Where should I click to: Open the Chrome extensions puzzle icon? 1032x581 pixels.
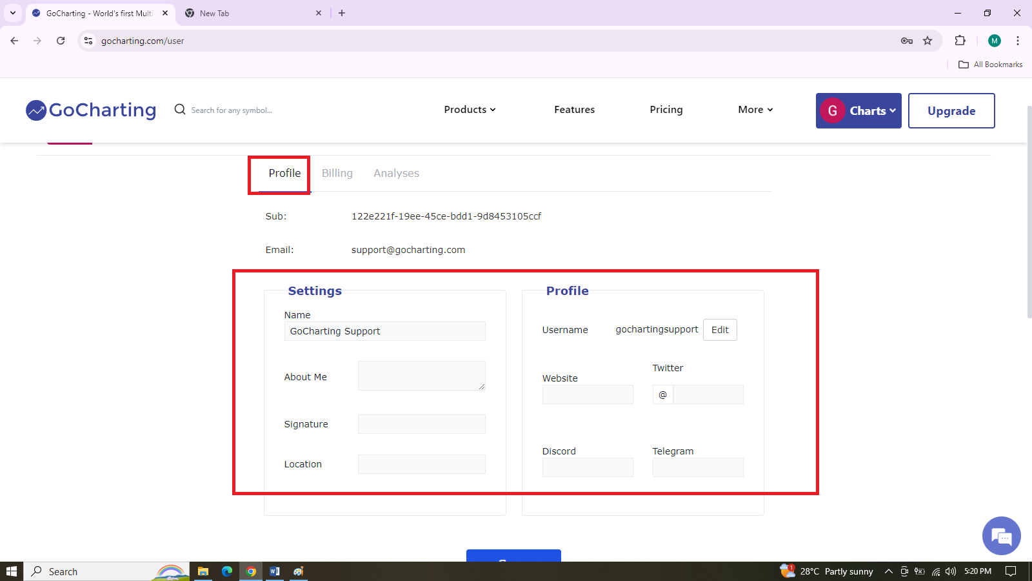pyautogui.click(x=960, y=41)
